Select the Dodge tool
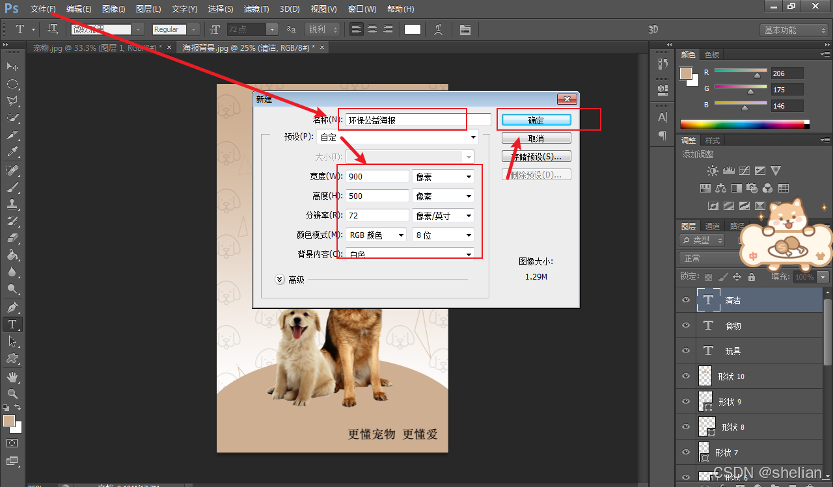833x487 pixels. (12, 289)
